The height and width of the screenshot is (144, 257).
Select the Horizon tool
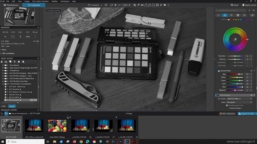[x=142, y=5]
